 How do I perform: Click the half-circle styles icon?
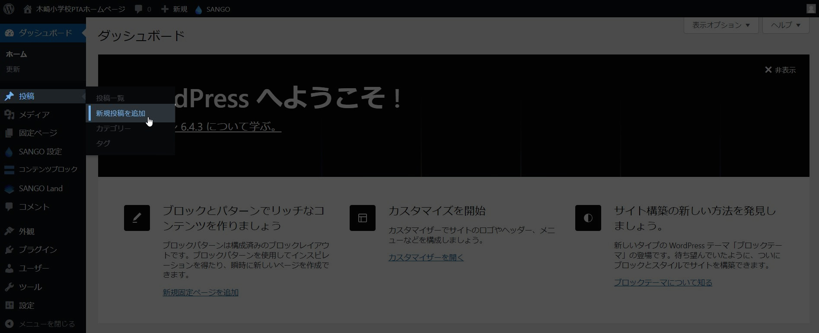(x=588, y=218)
